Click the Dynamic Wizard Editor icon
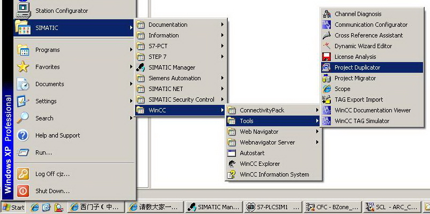 tap(326, 46)
